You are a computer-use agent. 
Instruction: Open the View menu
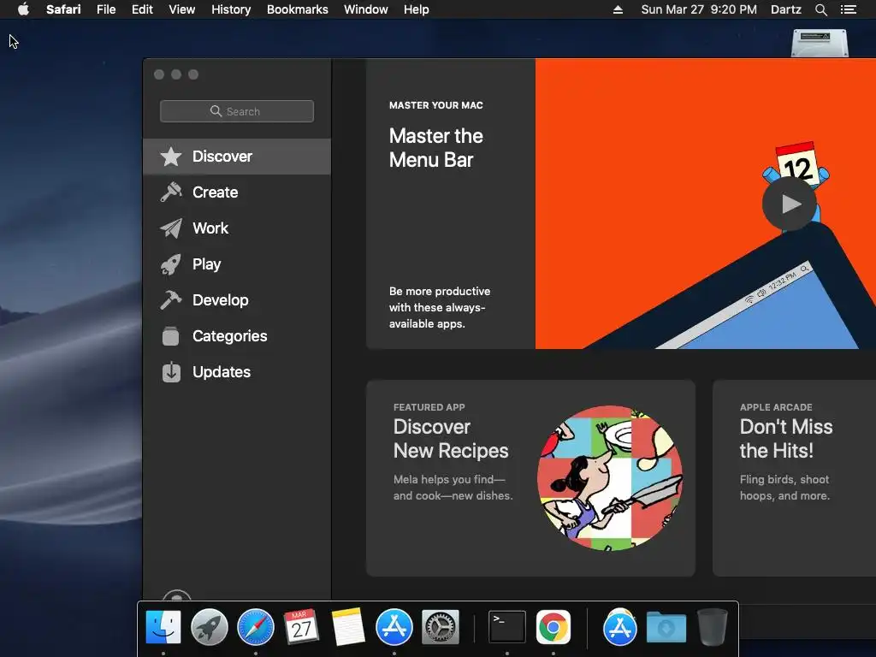(x=182, y=9)
